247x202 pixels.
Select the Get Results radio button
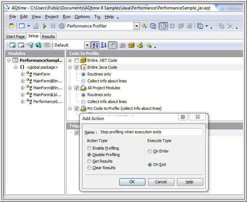(x=89, y=161)
